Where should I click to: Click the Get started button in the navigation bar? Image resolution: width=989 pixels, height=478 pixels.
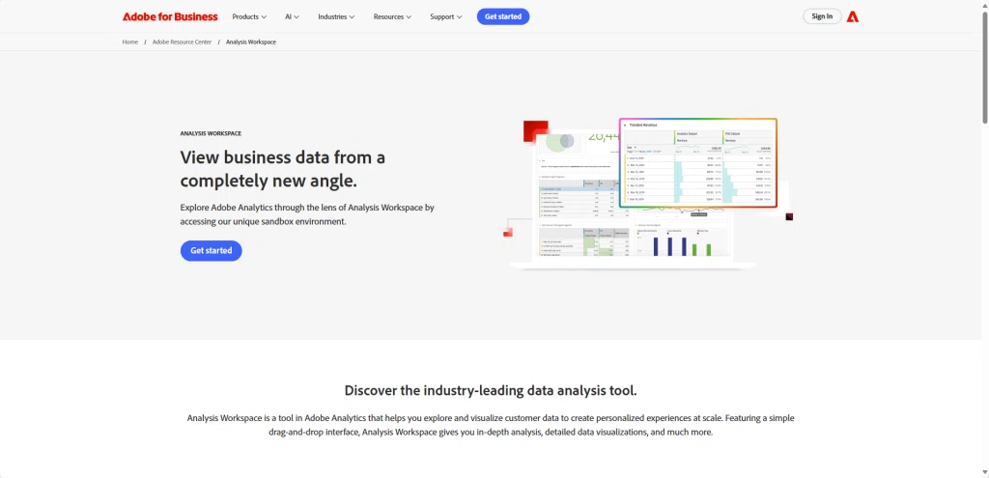pyautogui.click(x=502, y=16)
